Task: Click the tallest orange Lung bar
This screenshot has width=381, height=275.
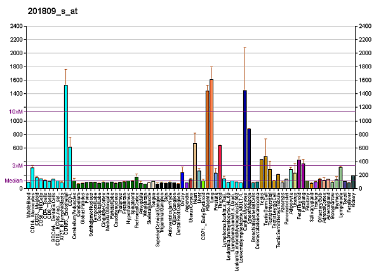Action: point(211,134)
